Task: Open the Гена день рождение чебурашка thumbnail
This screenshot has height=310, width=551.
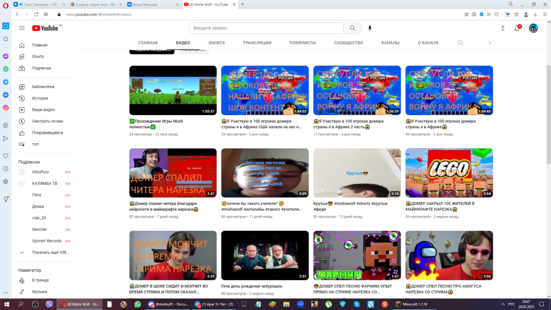Action: 265,255
